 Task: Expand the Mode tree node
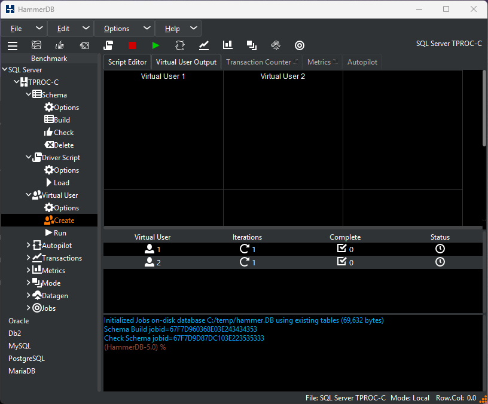pos(28,283)
